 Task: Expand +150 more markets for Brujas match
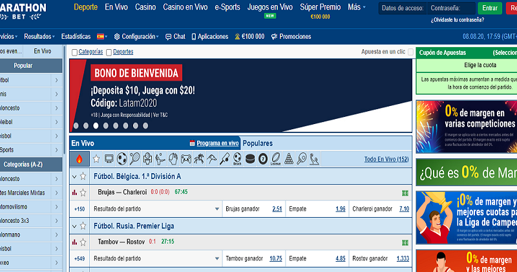(x=79, y=209)
